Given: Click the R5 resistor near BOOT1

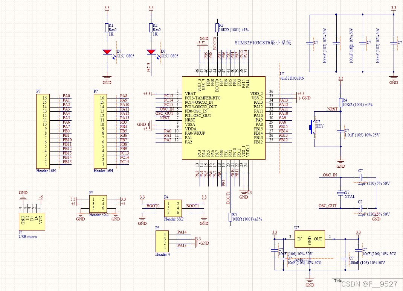Looking at the screenshot, I should [x=231, y=217].
